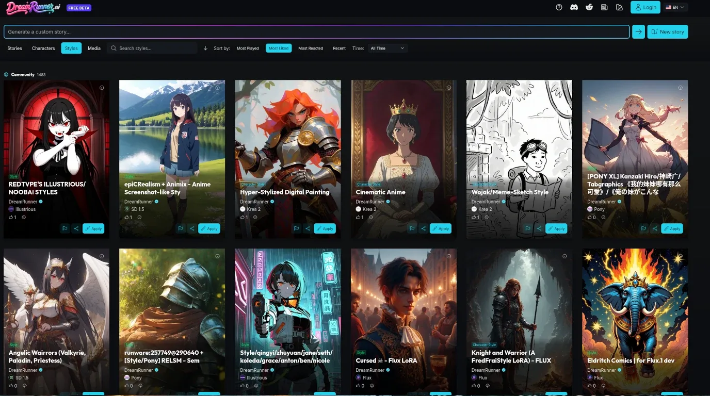
Task: Submit story prompt with arrow button
Action: click(639, 31)
